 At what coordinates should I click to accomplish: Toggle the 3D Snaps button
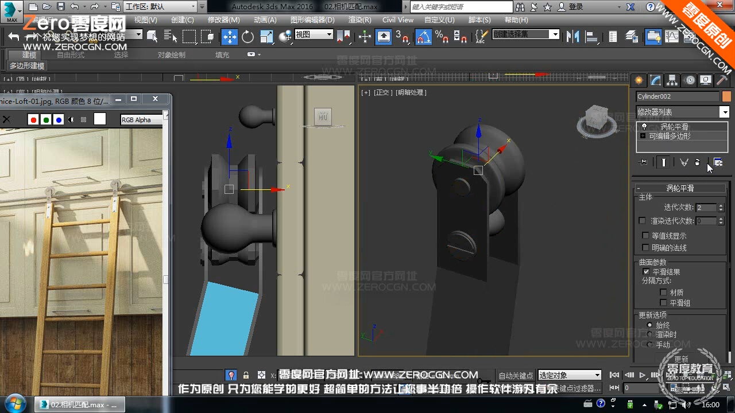point(404,37)
